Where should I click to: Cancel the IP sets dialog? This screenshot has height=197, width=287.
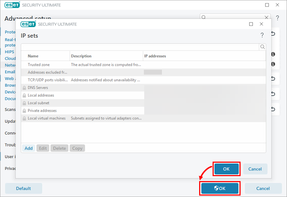coord(255,169)
